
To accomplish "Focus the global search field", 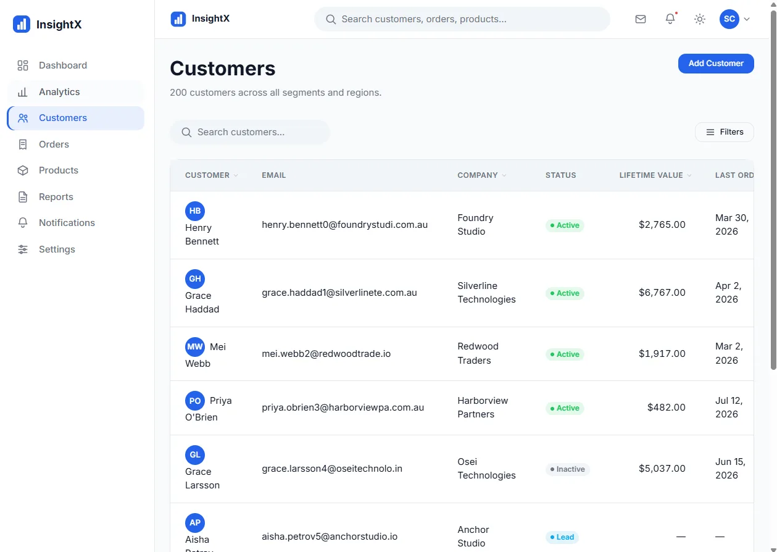I will (x=462, y=19).
